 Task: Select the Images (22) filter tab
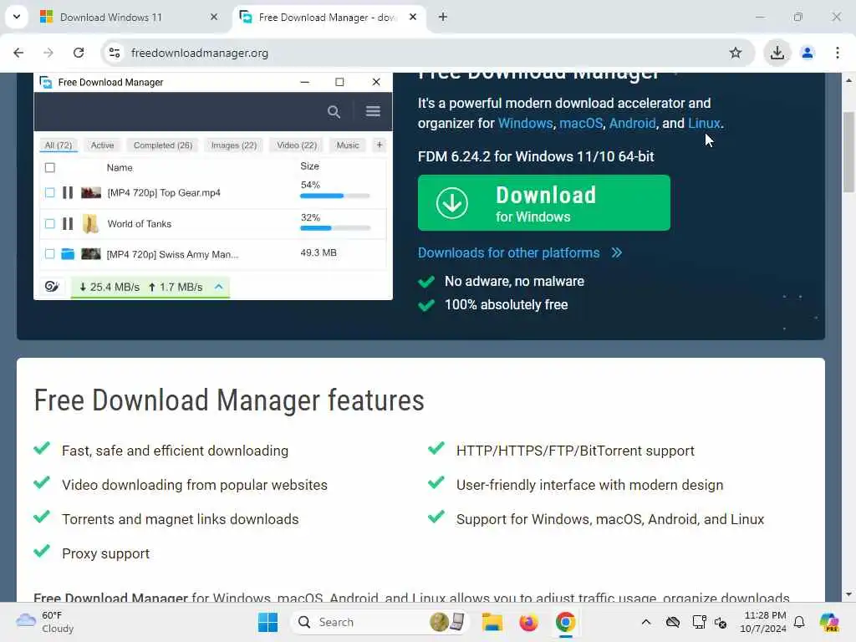tap(234, 145)
